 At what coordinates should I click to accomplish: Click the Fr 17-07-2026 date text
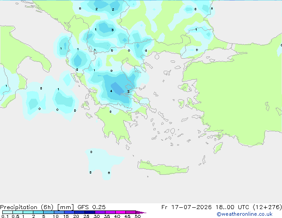[x=186, y=207]
